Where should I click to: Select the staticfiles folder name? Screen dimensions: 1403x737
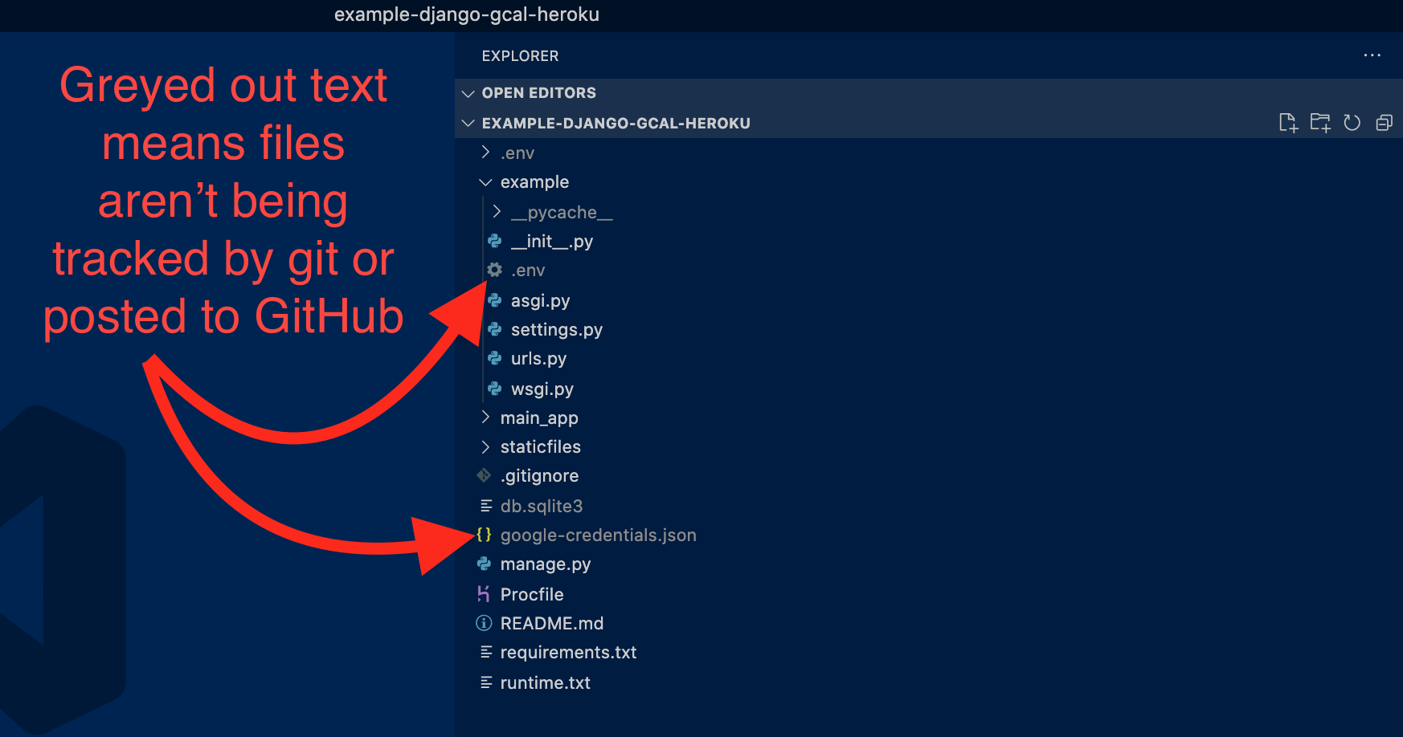point(541,446)
